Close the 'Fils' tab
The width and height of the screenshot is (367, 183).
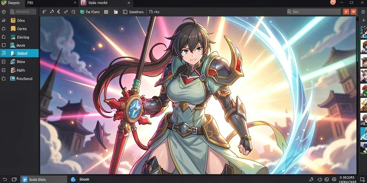point(75,3)
